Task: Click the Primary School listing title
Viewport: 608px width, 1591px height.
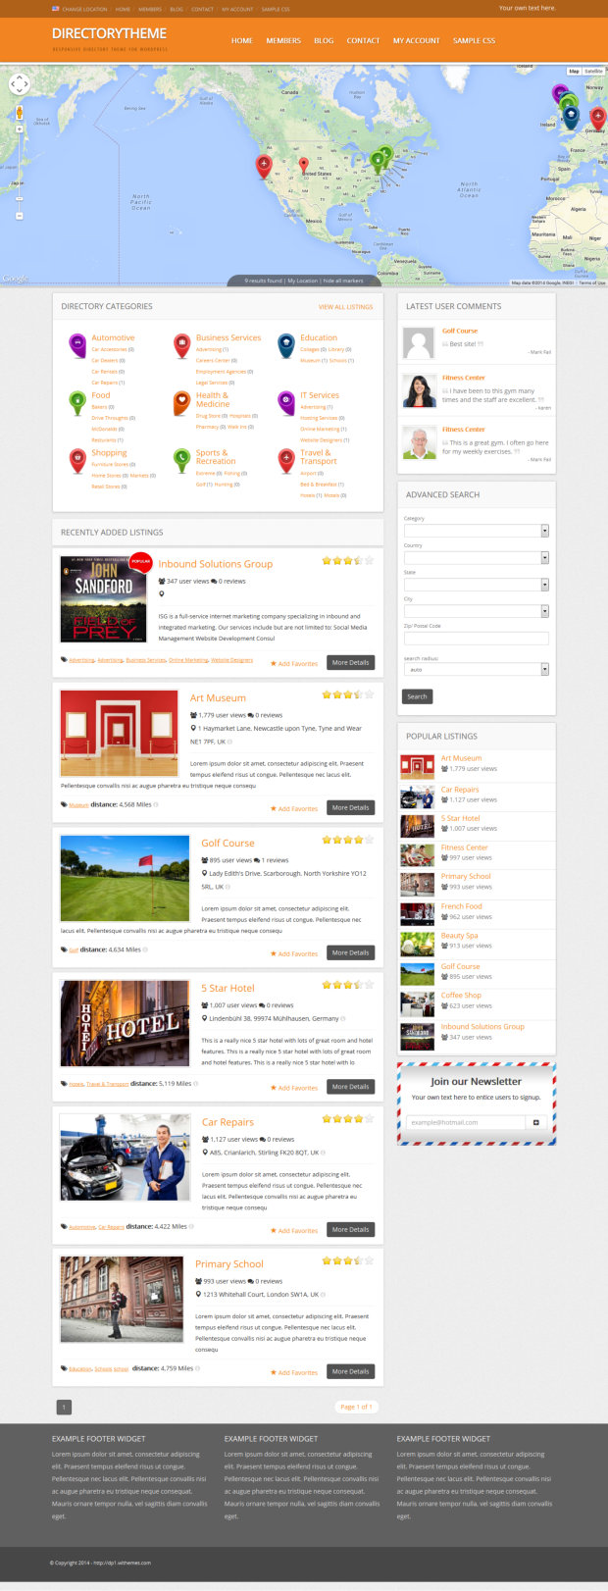Action: 228,1263
